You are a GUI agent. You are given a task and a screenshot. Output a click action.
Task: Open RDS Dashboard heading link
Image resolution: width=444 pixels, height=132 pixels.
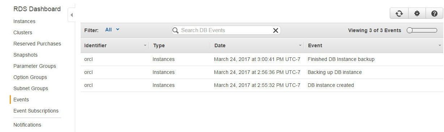coord(37,9)
